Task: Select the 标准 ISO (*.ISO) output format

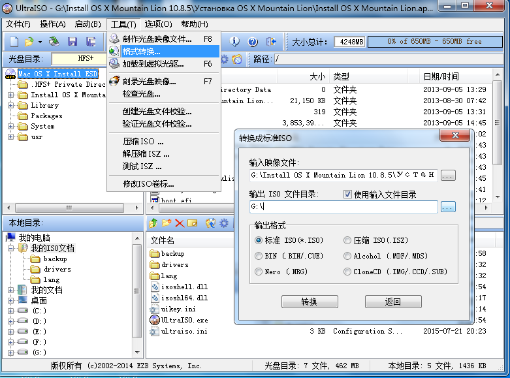Action: coord(259,240)
